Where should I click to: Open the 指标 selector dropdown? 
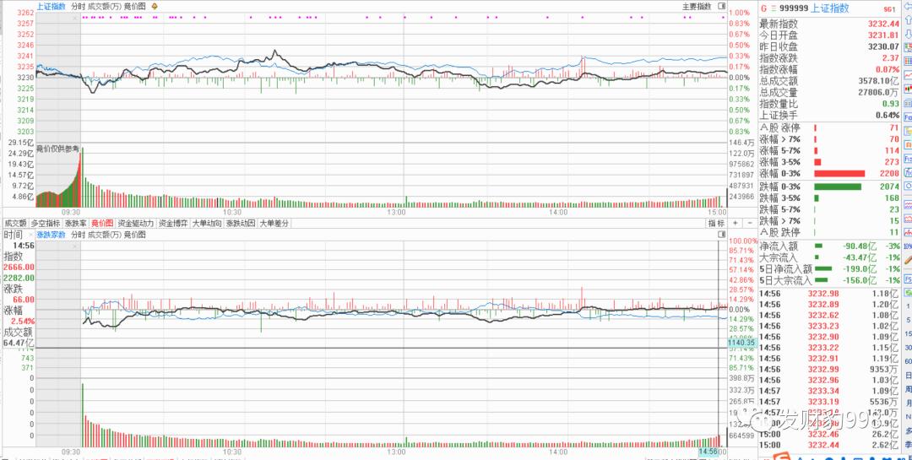(x=717, y=223)
